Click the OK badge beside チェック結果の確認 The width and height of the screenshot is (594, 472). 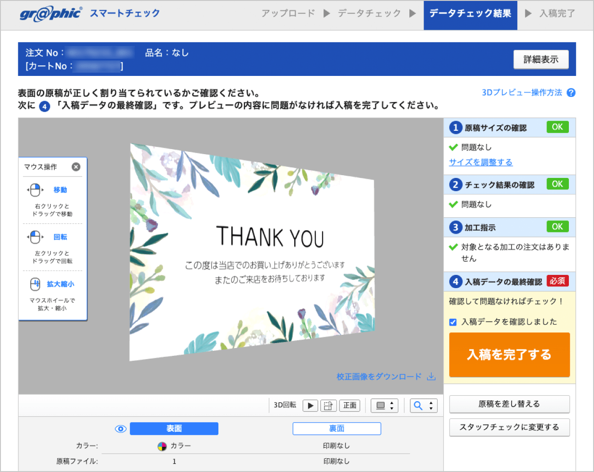point(557,184)
